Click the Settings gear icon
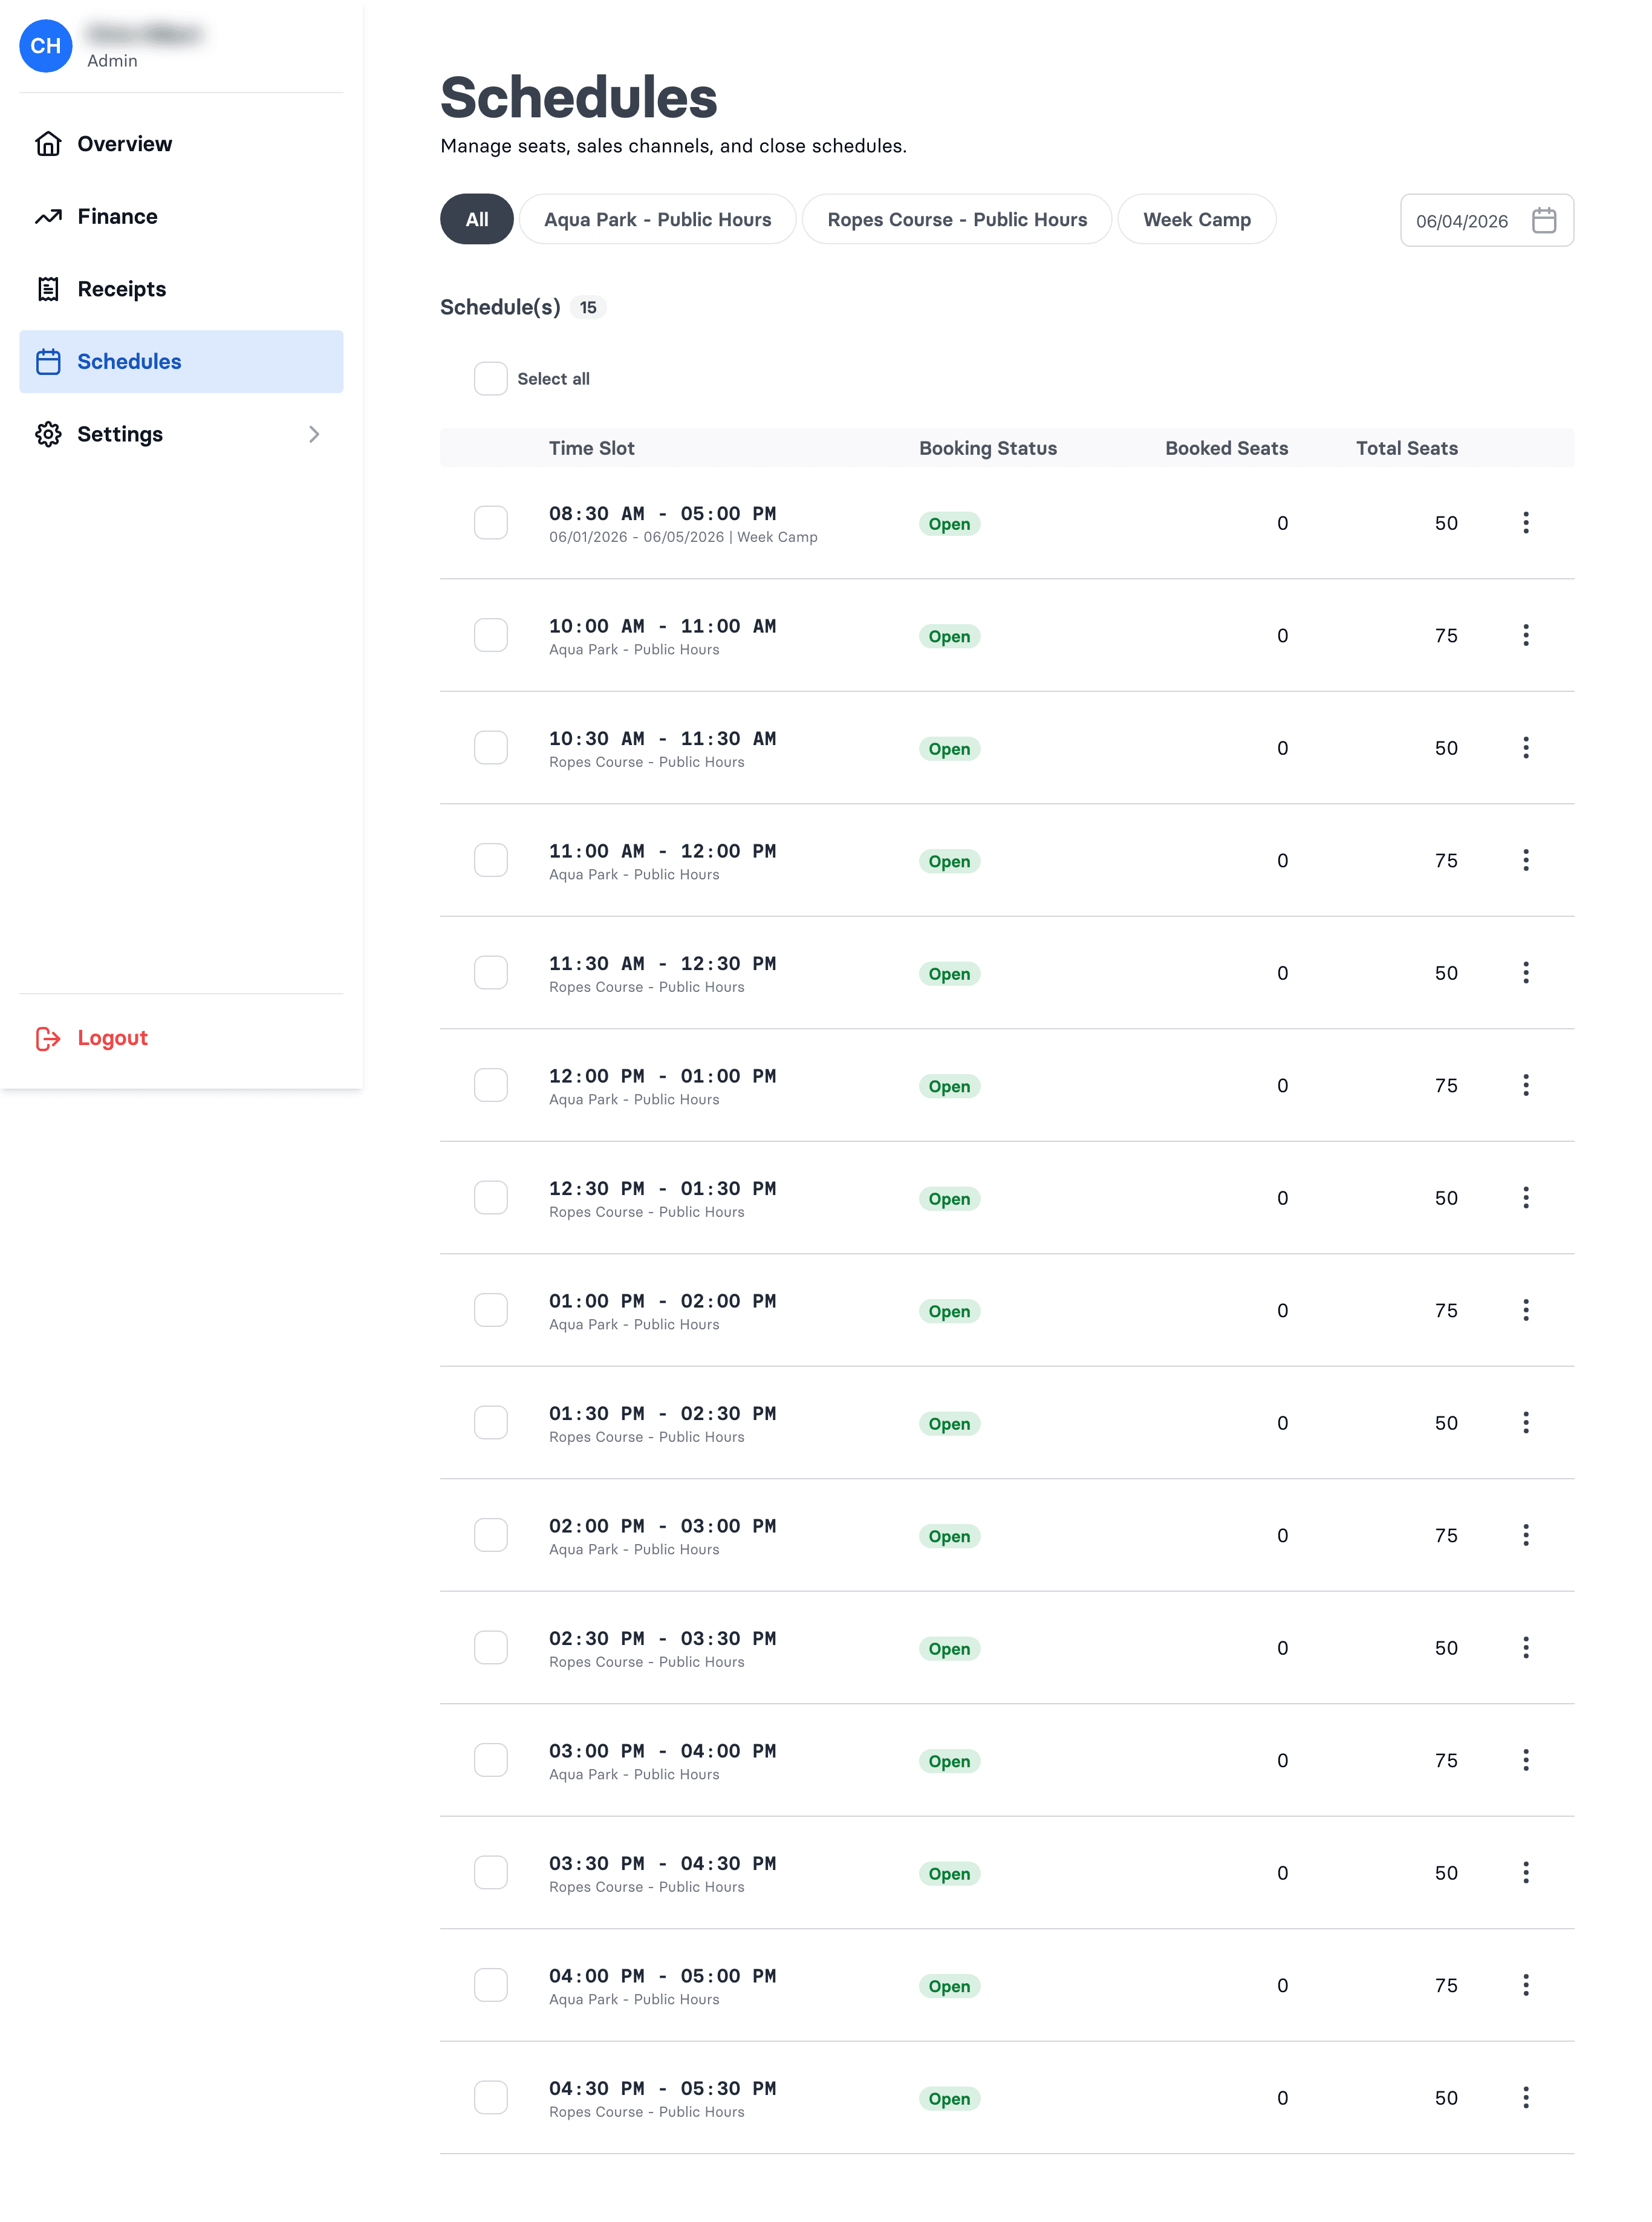1652x2222 pixels. tap(48, 434)
